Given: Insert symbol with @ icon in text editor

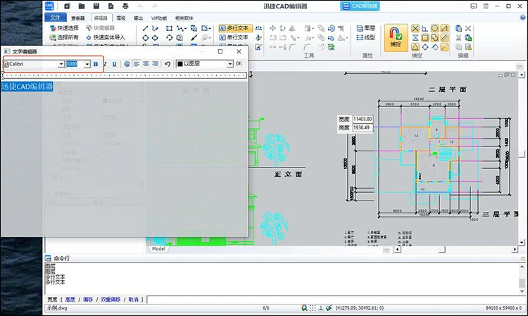Looking at the screenshot, I should [x=127, y=63].
